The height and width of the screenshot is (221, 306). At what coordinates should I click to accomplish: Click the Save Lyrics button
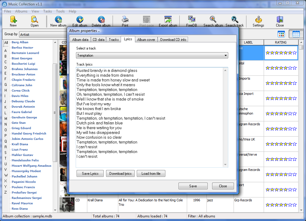pos(90,174)
